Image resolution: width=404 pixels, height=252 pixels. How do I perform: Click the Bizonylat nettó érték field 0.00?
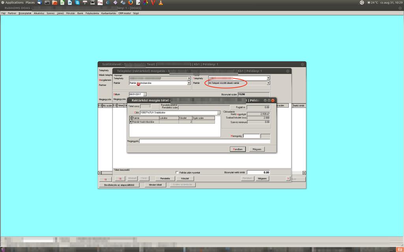258,172
